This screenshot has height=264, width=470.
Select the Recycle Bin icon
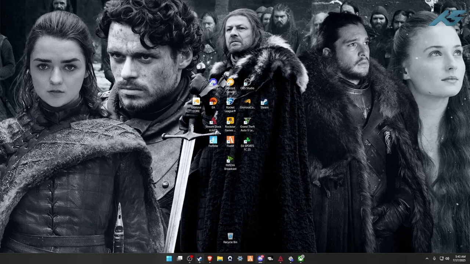point(230,238)
